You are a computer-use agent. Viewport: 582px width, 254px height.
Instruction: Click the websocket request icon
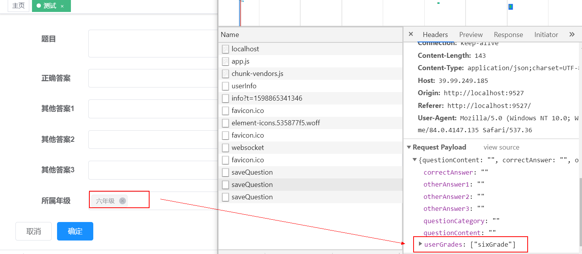[225, 148]
